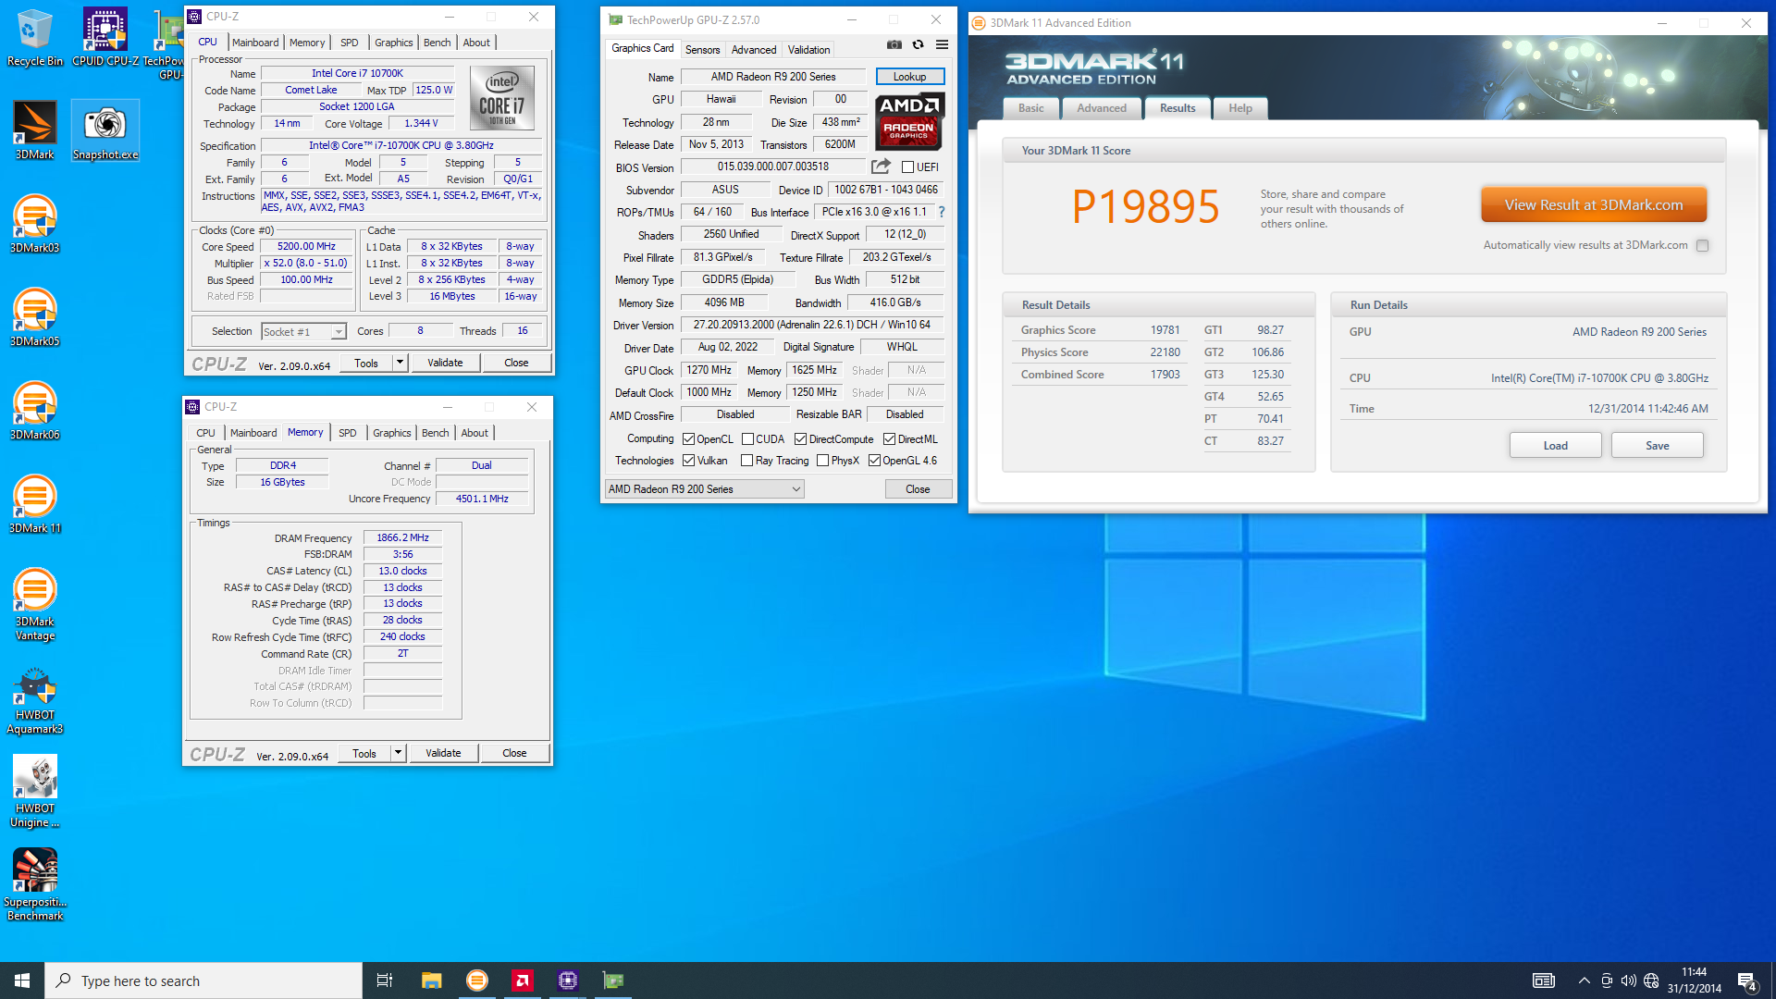Click the BIOS export share icon in GPU-Z
Image resolution: width=1776 pixels, height=999 pixels.
pos(881,166)
